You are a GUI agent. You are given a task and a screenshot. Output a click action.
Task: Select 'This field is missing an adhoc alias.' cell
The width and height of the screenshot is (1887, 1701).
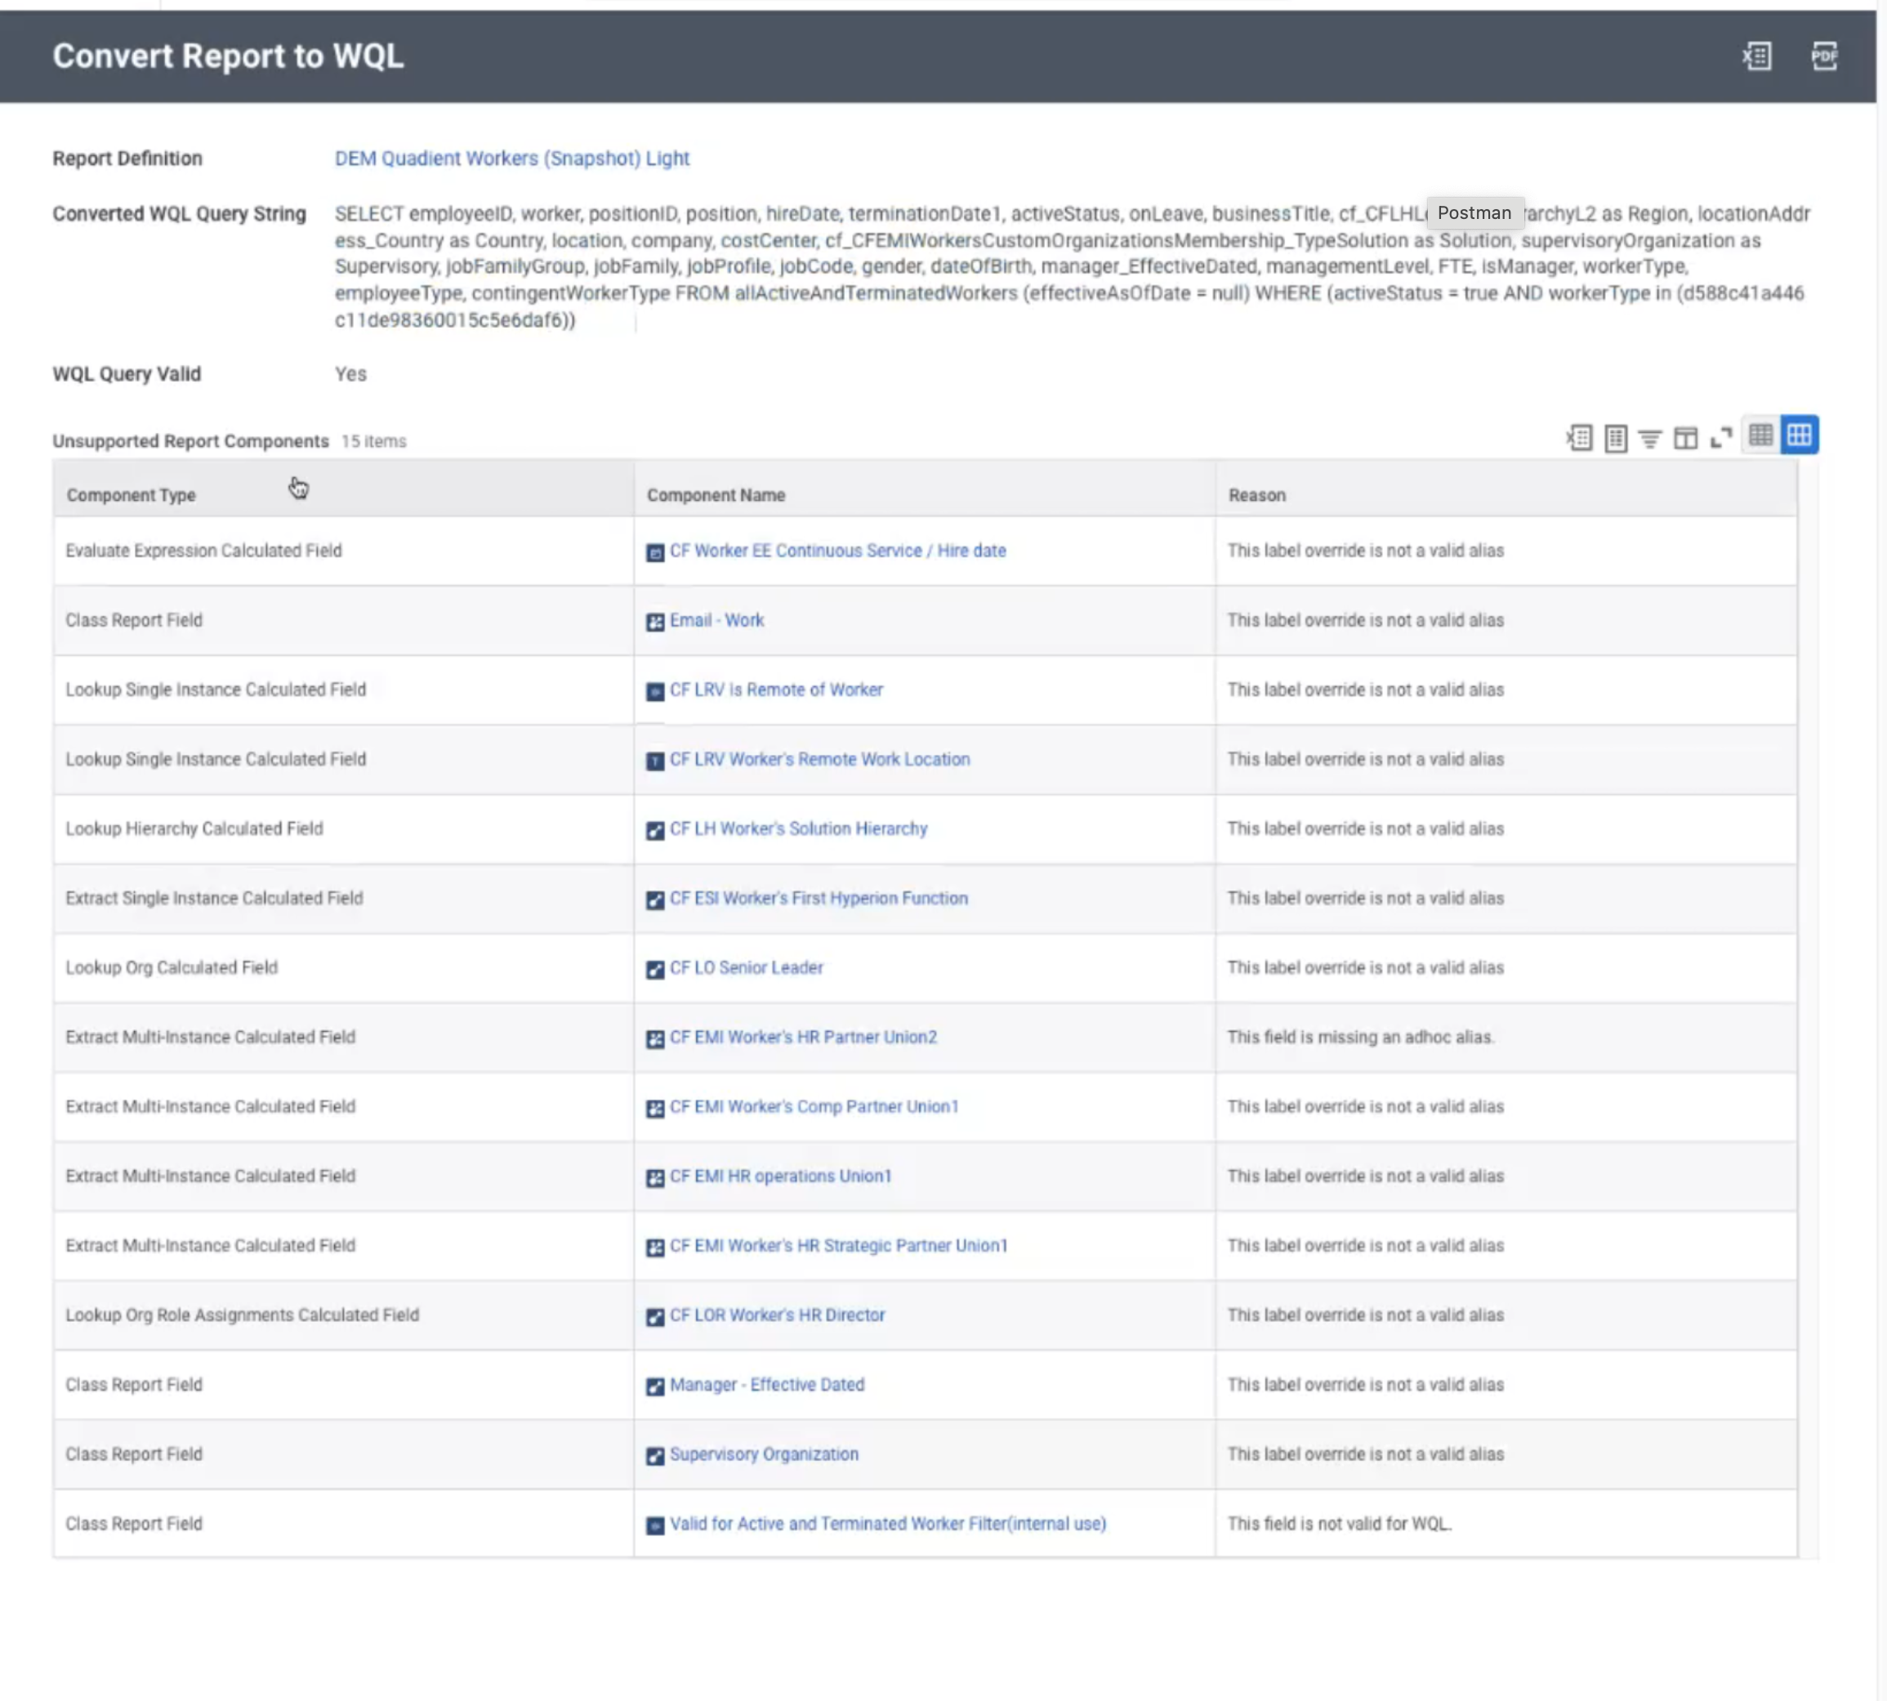pyautogui.click(x=1506, y=1038)
